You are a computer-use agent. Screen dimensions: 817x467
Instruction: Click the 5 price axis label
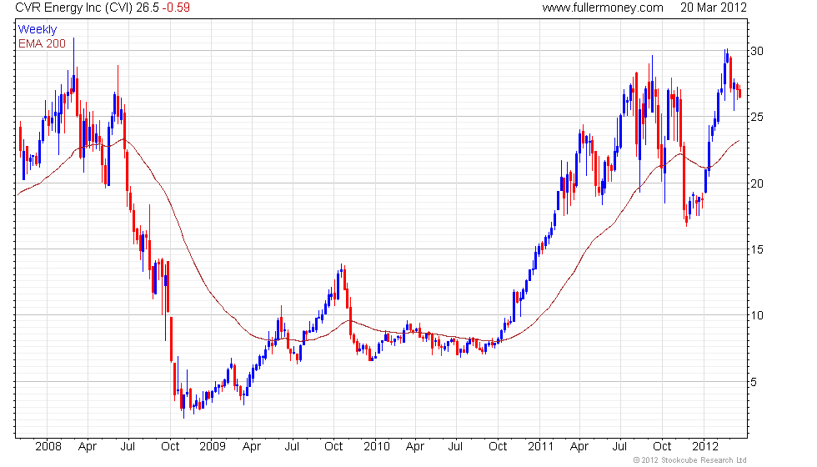(754, 382)
